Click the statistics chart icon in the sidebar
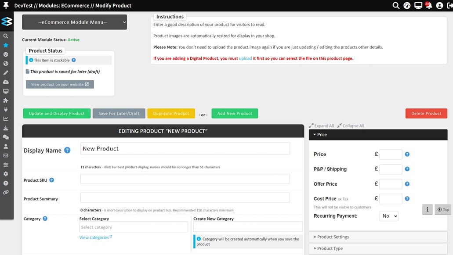 coord(6,119)
